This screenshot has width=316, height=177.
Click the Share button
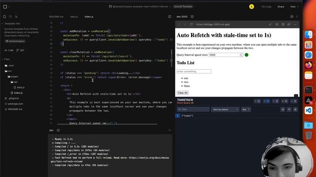click(281, 7)
